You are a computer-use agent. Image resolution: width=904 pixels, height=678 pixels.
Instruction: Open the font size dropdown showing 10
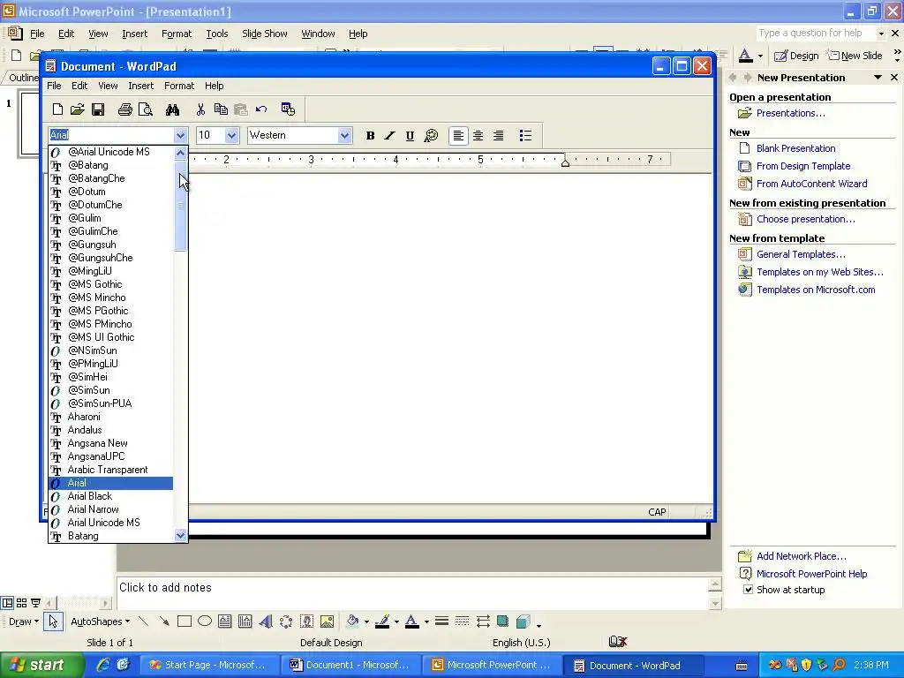(231, 135)
